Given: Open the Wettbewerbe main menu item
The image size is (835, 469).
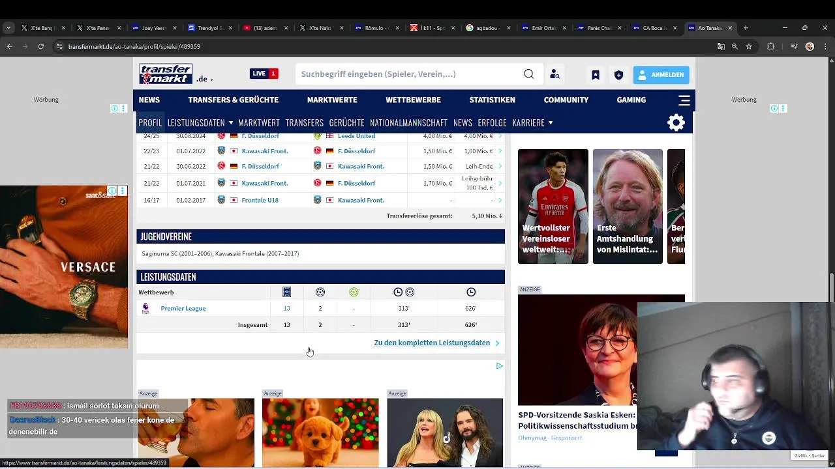Looking at the screenshot, I should [413, 100].
